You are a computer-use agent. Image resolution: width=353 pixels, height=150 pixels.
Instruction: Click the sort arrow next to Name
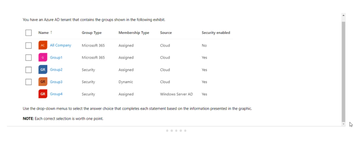[x=51, y=33]
